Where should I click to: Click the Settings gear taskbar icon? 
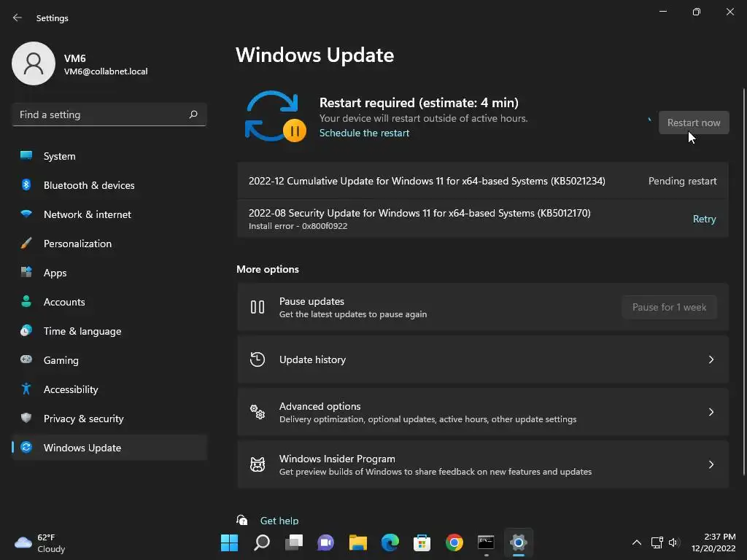[519, 542]
